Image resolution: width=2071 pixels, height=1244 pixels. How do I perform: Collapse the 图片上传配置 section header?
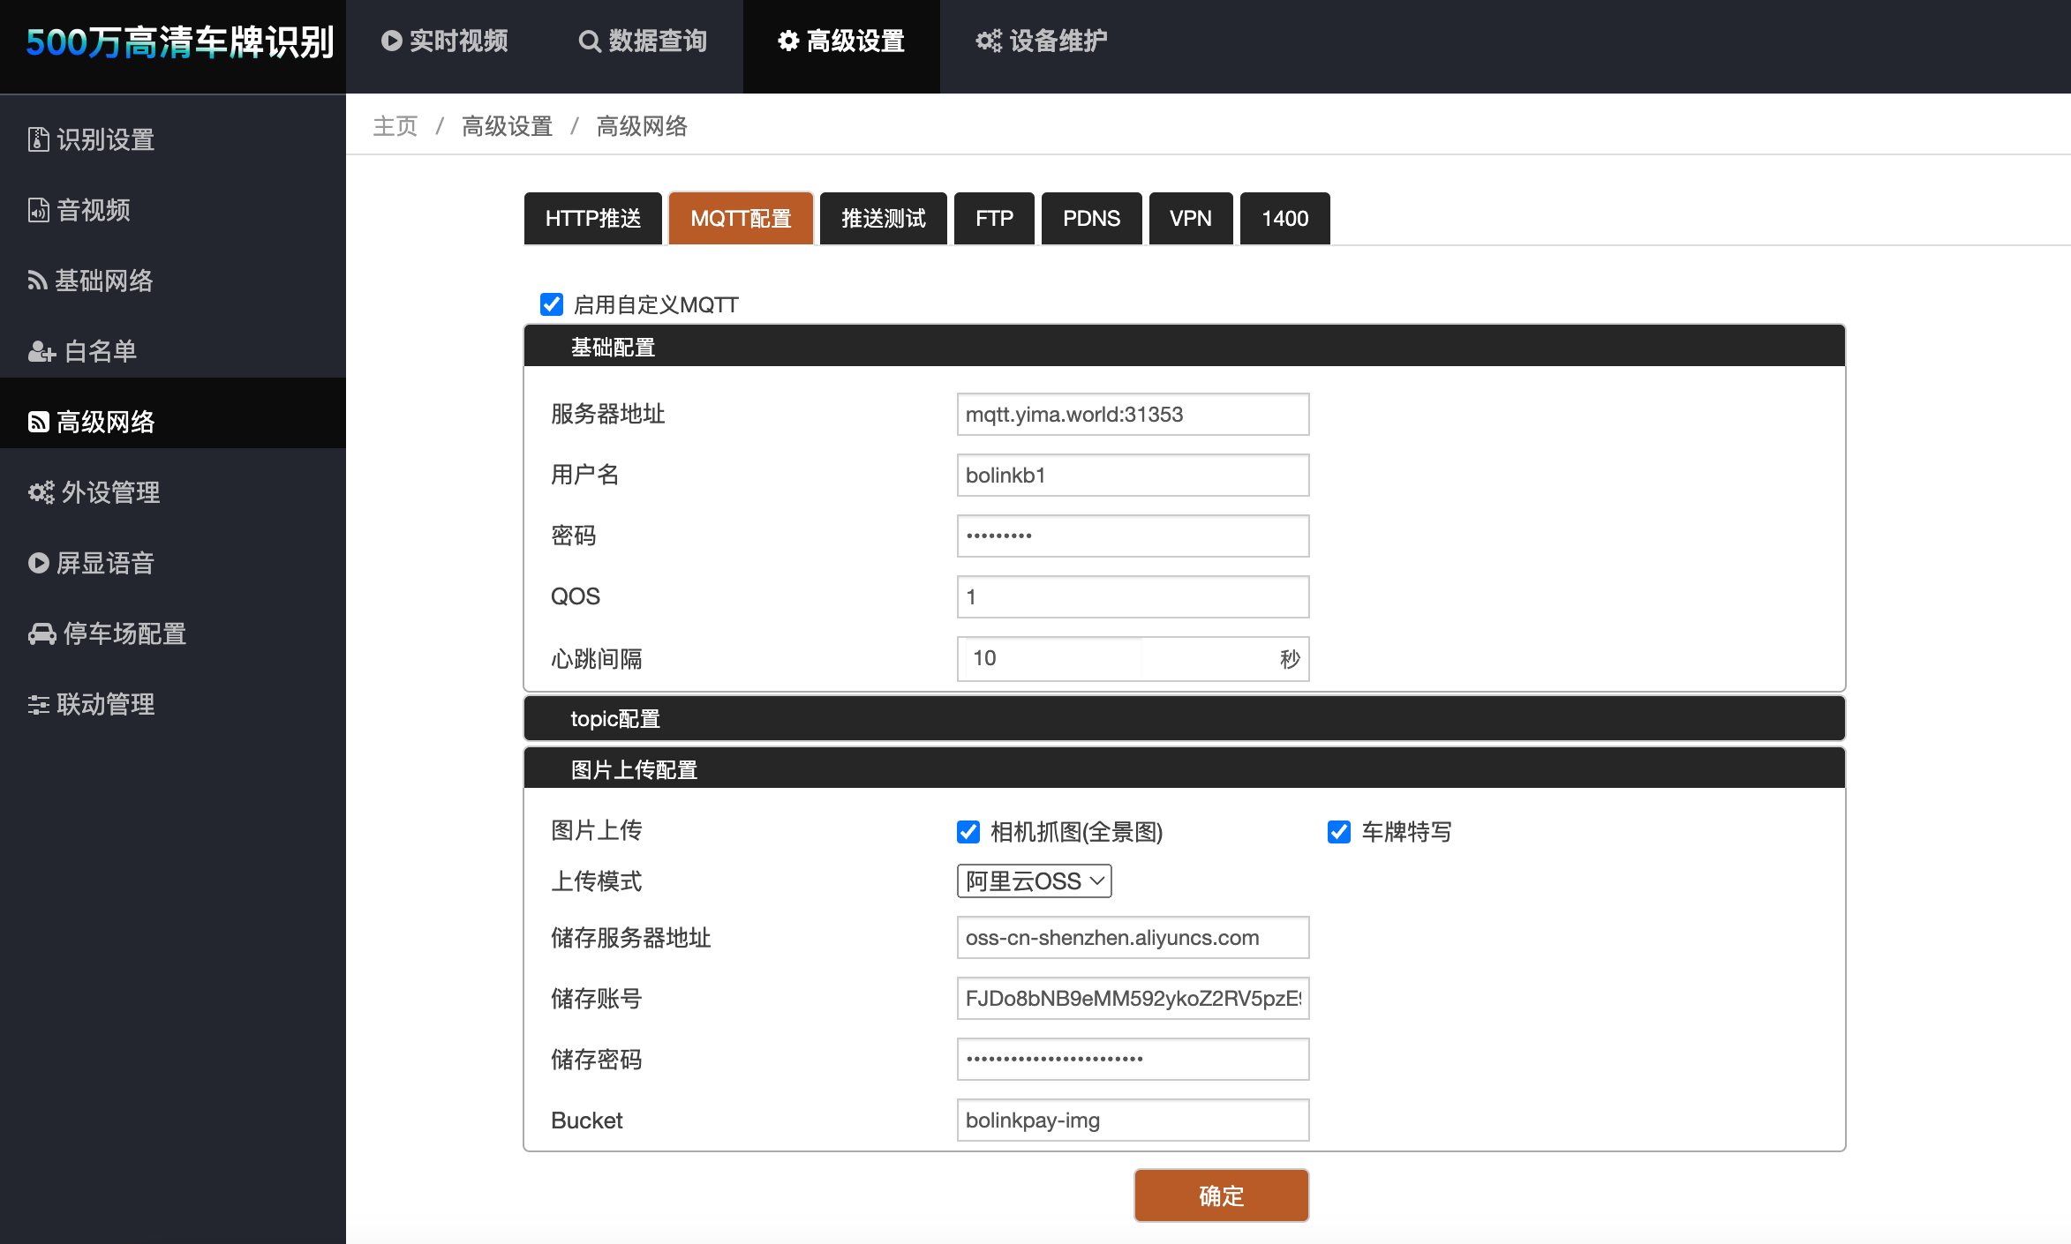click(x=1184, y=768)
